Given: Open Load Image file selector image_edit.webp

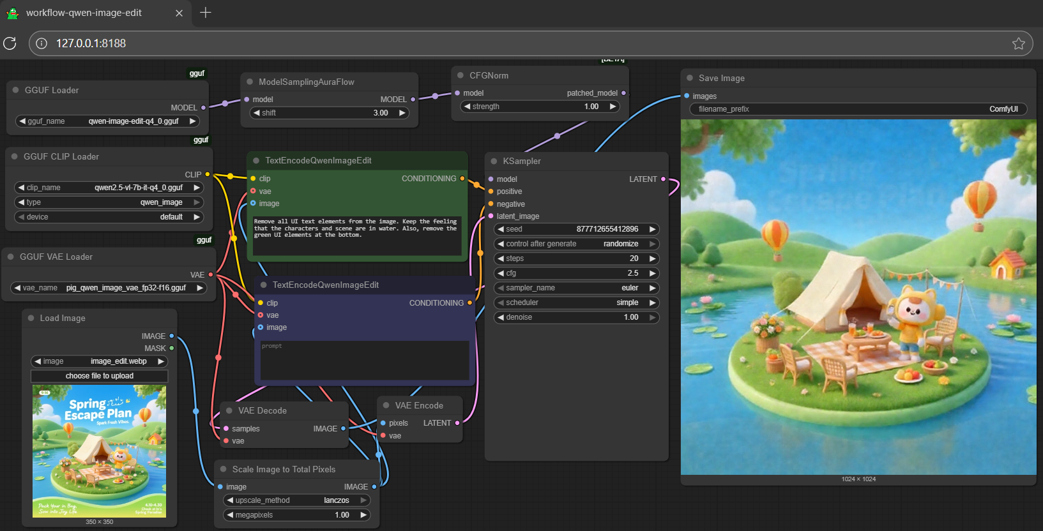Looking at the screenshot, I should coord(100,361).
